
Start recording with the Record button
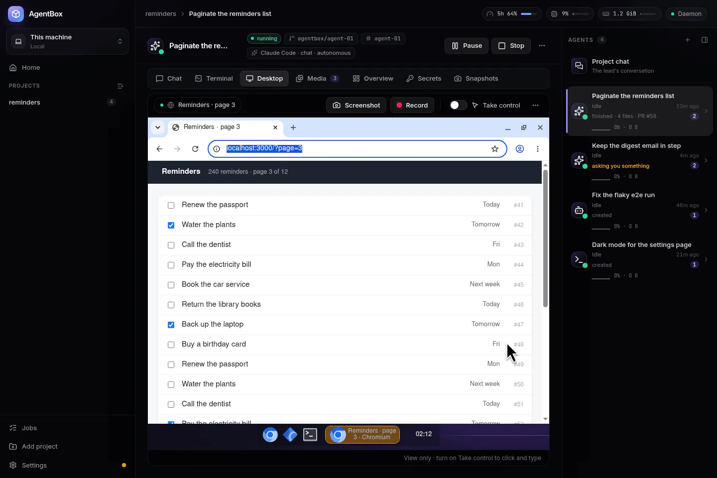[412, 106]
